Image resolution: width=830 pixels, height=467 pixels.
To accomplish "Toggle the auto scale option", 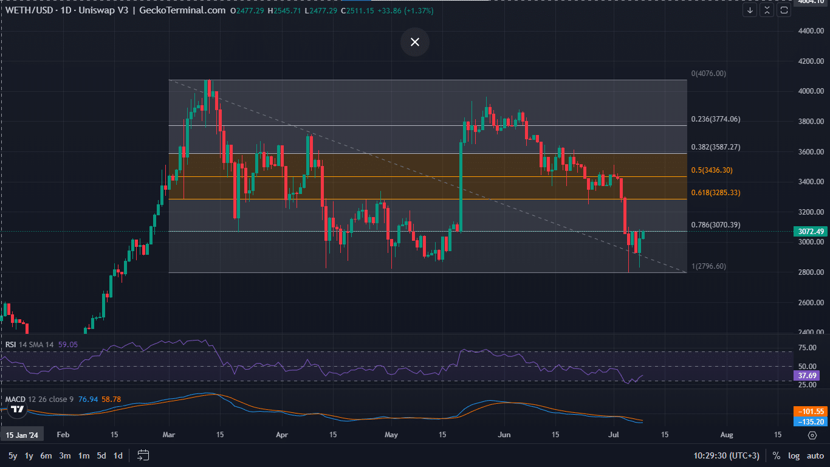I will click(815, 455).
